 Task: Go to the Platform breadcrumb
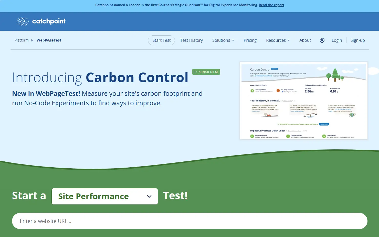[22, 40]
